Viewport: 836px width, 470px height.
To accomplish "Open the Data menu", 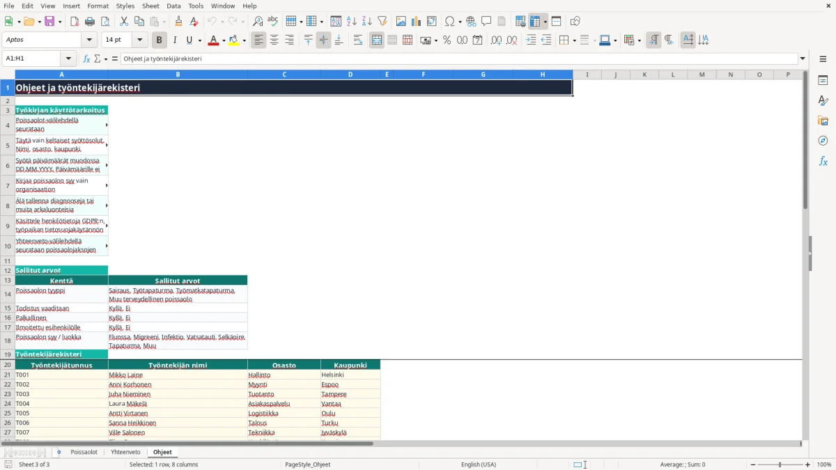I will point(173,6).
